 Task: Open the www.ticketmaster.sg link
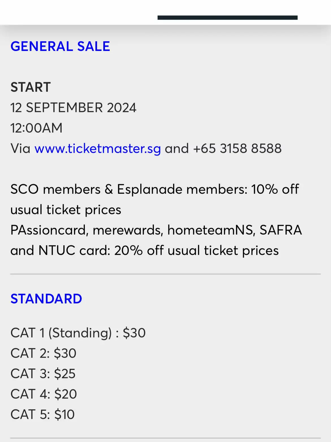click(98, 149)
